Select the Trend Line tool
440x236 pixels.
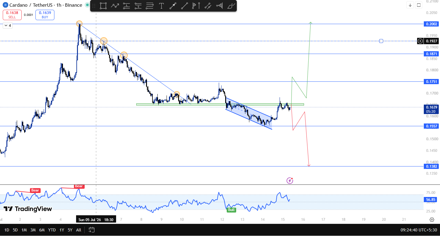pos(185,5)
